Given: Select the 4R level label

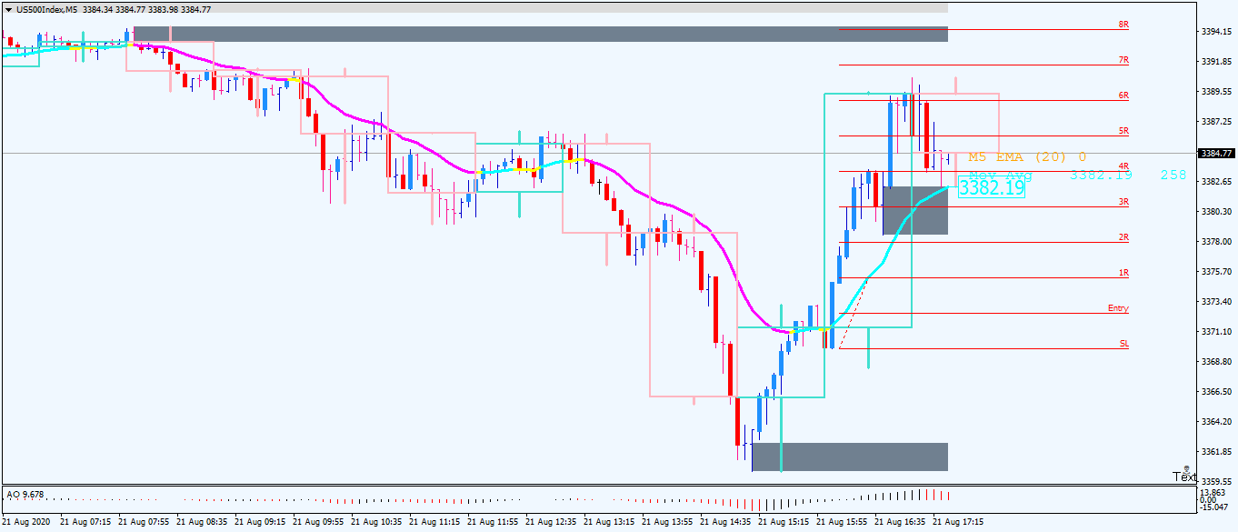Looking at the screenshot, I should pyautogui.click(x=1123, y=166).
